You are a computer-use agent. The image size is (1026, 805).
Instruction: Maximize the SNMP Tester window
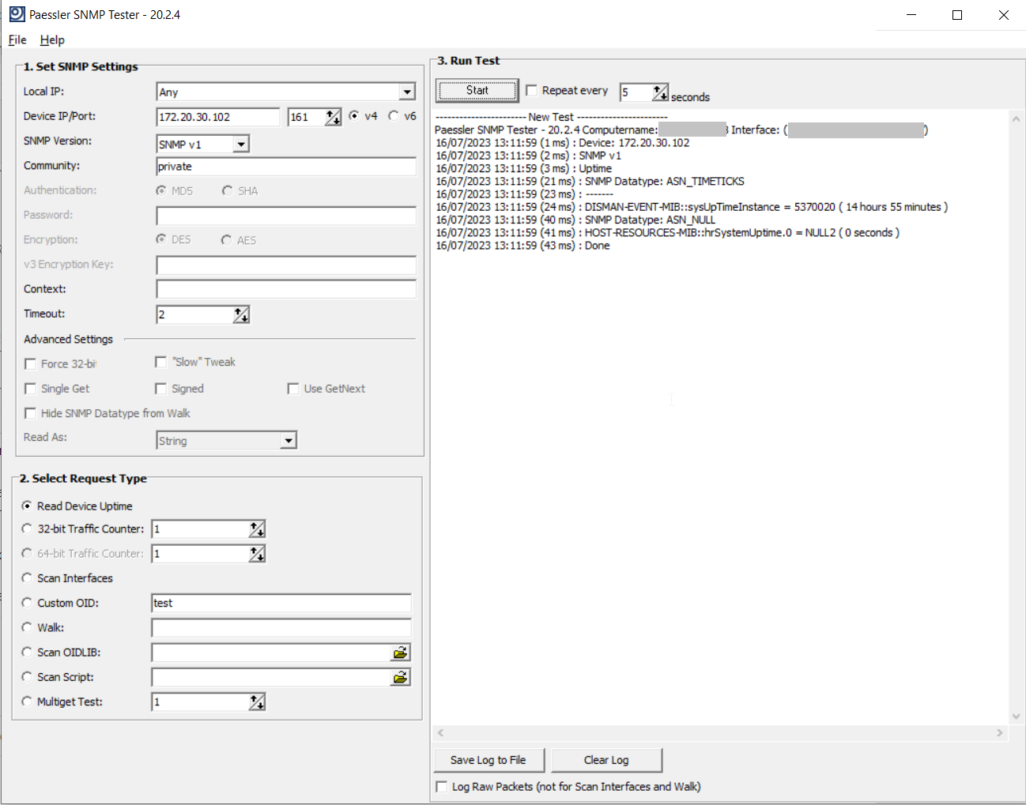(x=957, y=15)
